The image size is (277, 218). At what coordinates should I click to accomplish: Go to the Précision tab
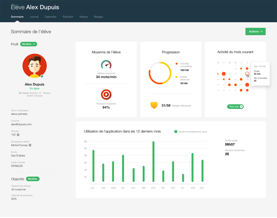click(x=68, y=17)
